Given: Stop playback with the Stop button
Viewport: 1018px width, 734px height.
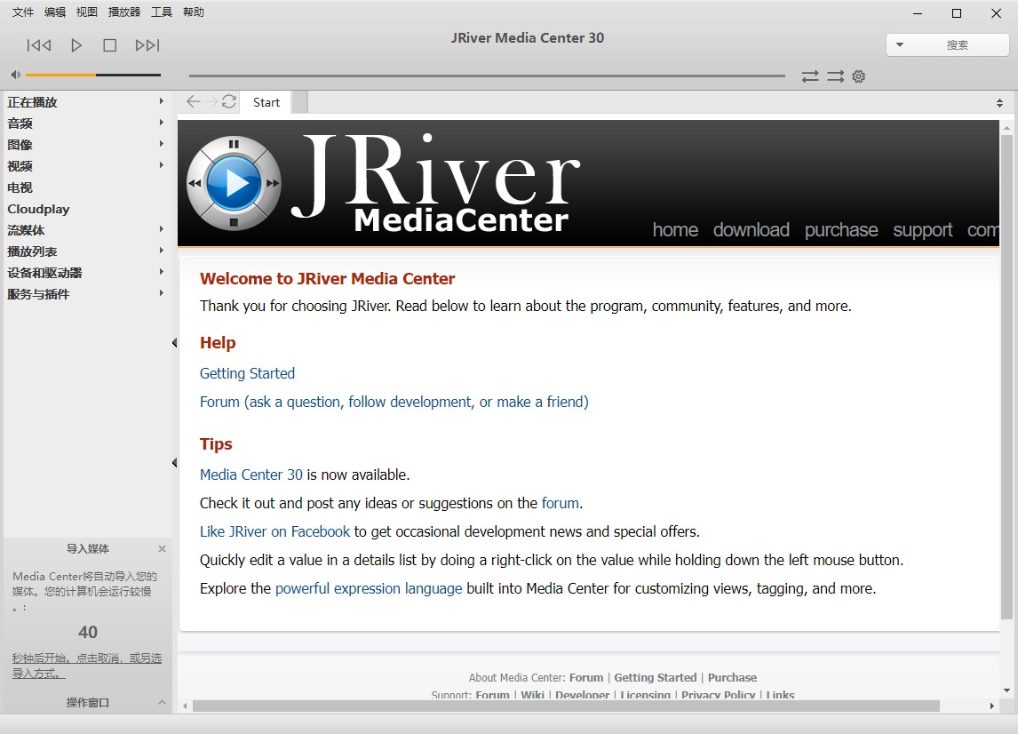Looking at the screenshot, I should tap(110, 45).
